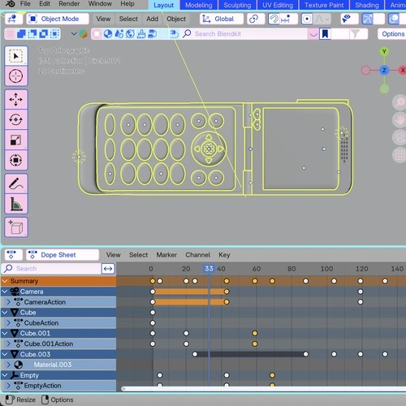Screen dimensions: 406x406
Task: Select the Select Box tool
Action: 16,56
